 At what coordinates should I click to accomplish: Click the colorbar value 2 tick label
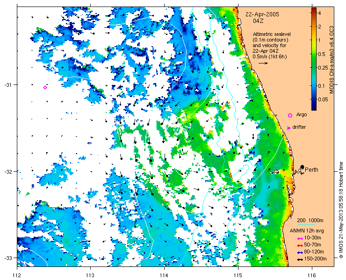tap(320, 27)
